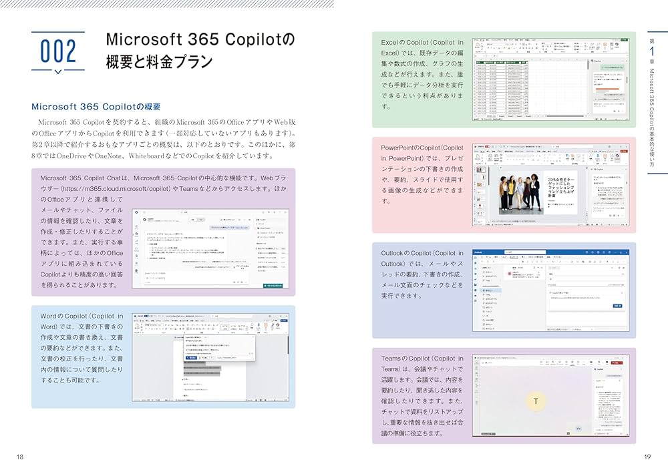Open Copilot from the icon in Word's top-right corner
The width and height of the screenshot is (668, 460).
point(278,326)
